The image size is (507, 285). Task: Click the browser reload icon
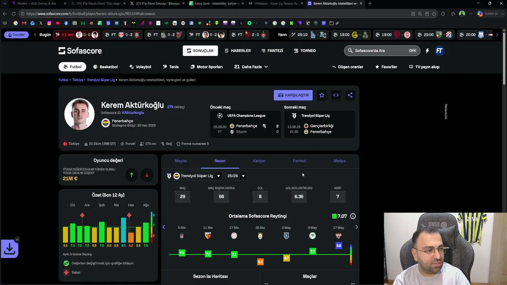(x=13, y=13)
